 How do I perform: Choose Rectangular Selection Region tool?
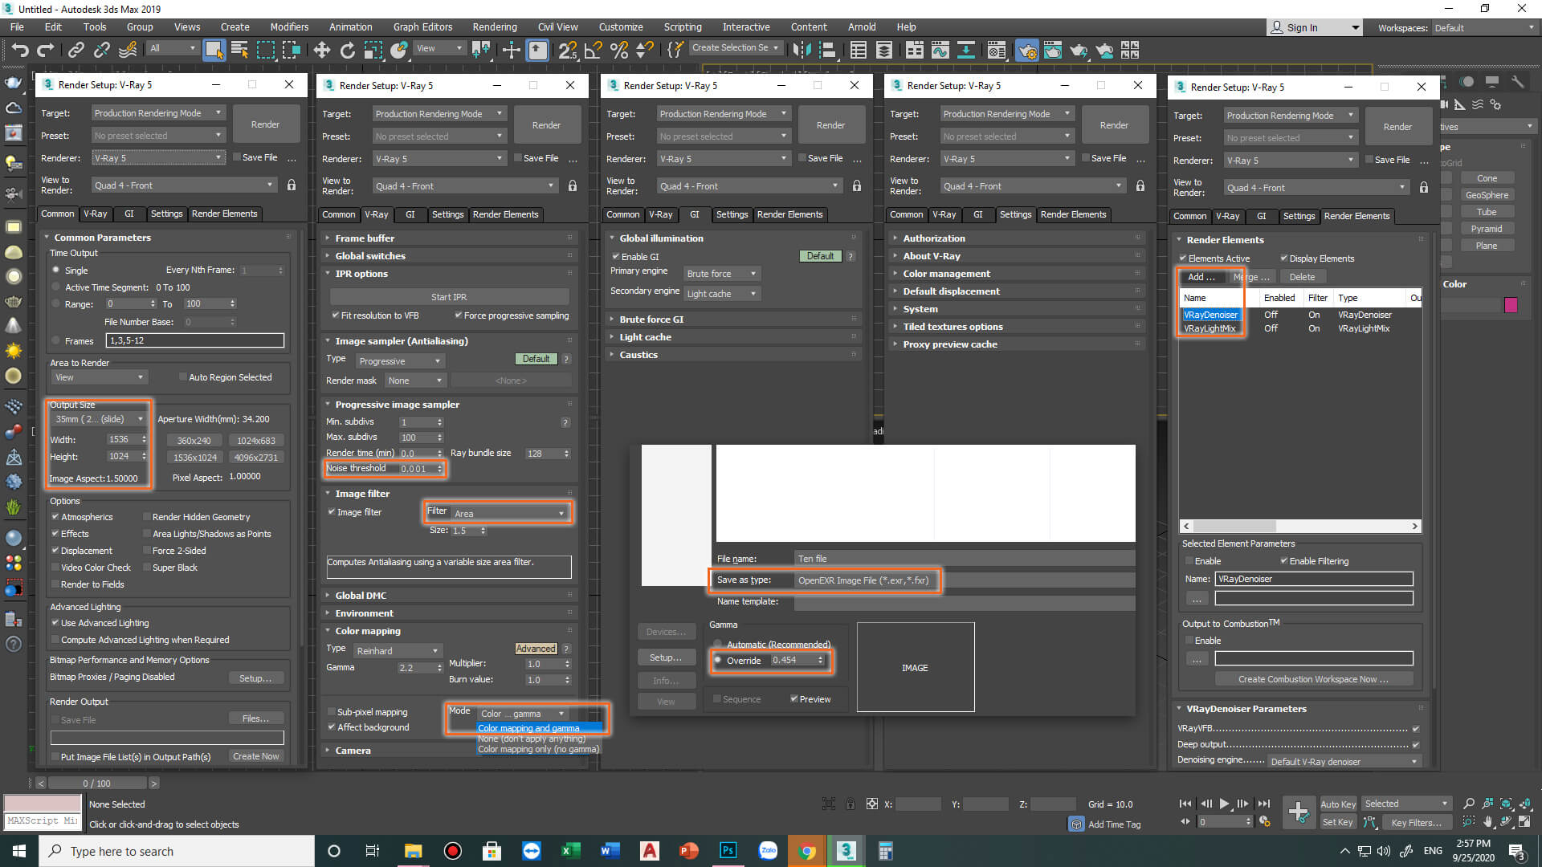point(265,50)
